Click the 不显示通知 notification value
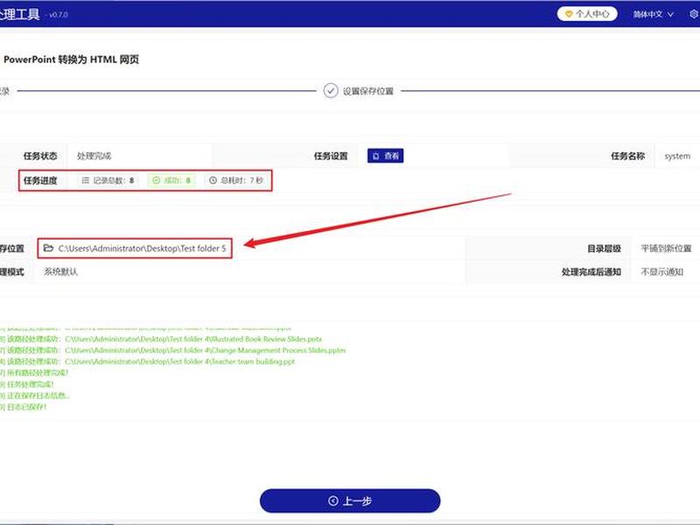Image resolution: width=700 pixels, height=525 pixels. click(x=662, y=271)
